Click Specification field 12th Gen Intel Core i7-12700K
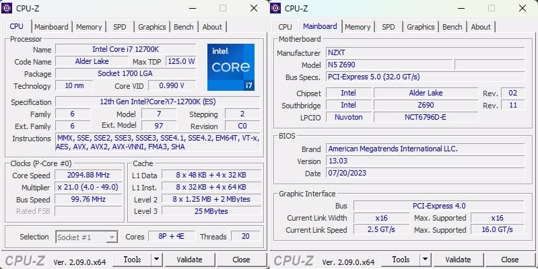 point(158,102)
